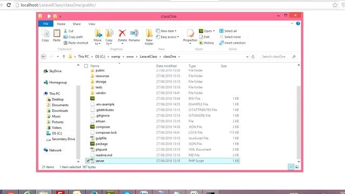Click www in the breadcrumb path
Image resolution: width=345 pixels, height=194 pixels.
pos(130,57)
